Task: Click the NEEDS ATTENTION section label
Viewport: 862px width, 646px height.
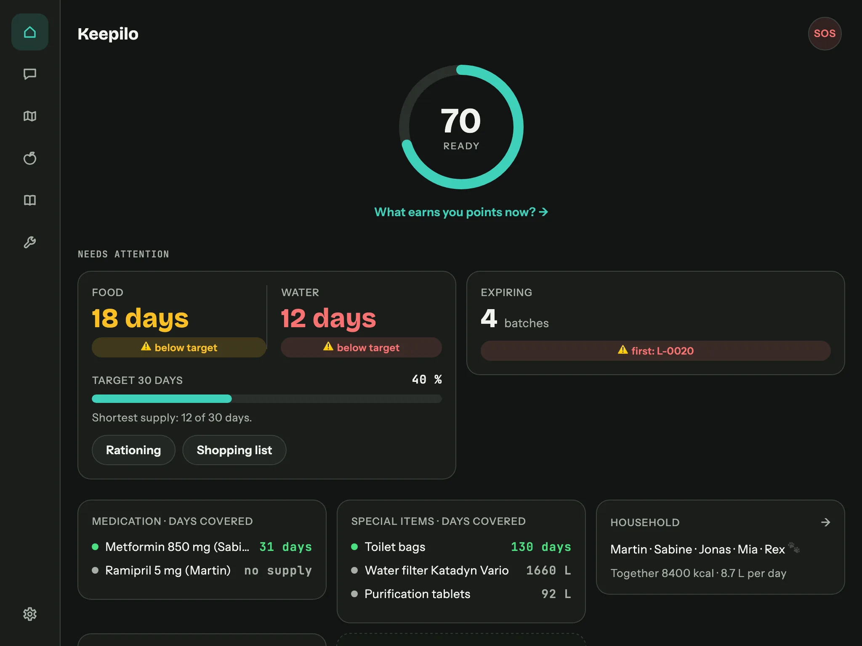Action: pyautogui.click(x=123, y=254)
